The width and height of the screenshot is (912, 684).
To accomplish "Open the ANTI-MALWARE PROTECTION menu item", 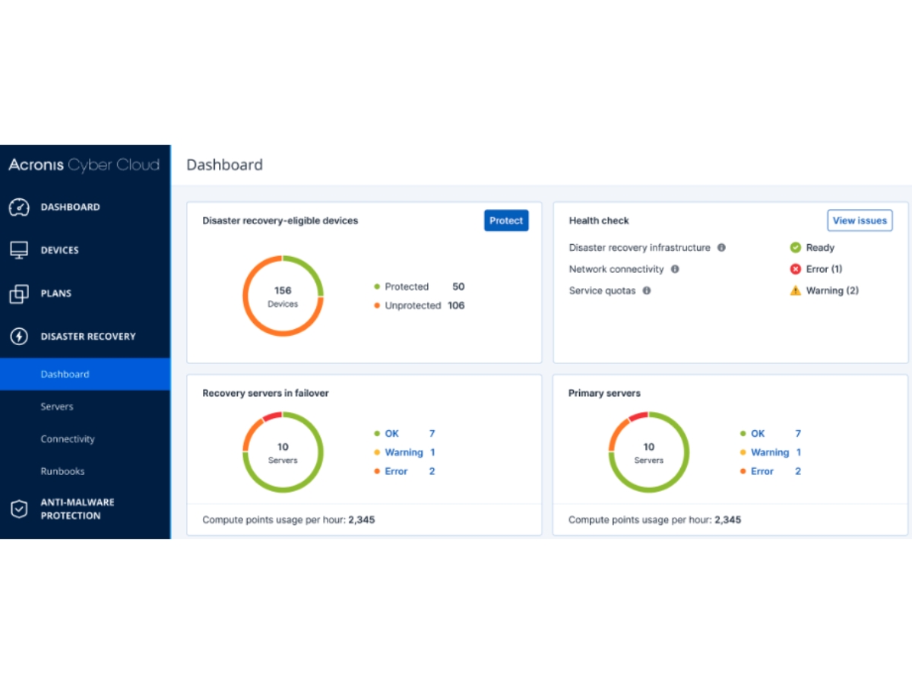I will tap(78, 508).
